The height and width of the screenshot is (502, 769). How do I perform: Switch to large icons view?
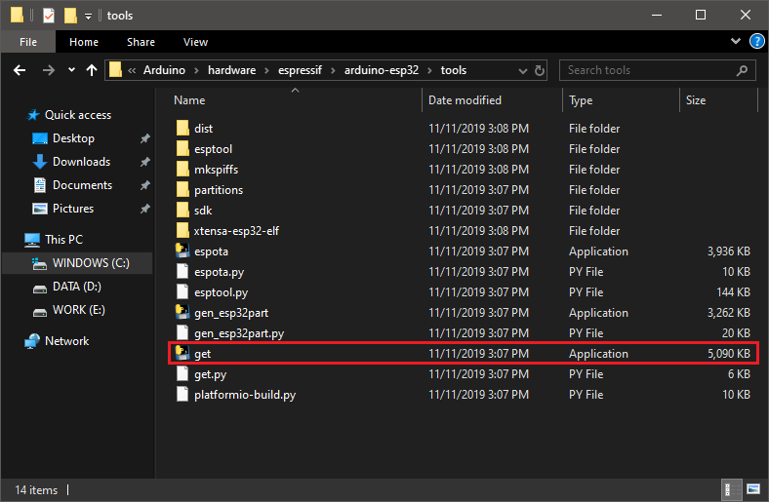[x=752, y=489]
